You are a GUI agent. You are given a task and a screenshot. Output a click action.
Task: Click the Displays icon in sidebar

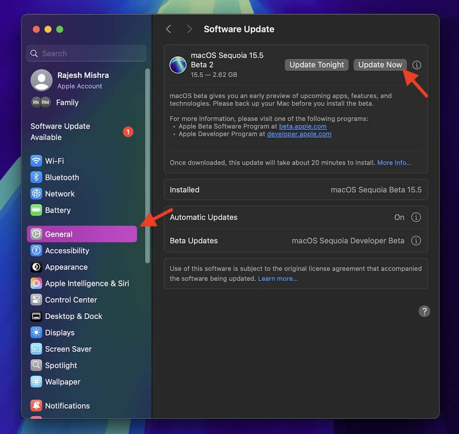[36, 333]
